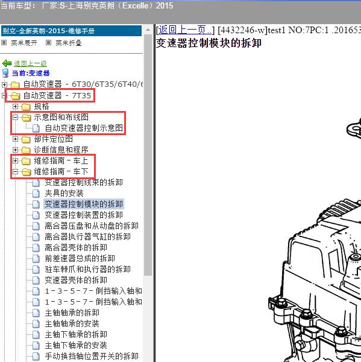Open 主轴下轴承的拆卸 document

coord(76,334)
